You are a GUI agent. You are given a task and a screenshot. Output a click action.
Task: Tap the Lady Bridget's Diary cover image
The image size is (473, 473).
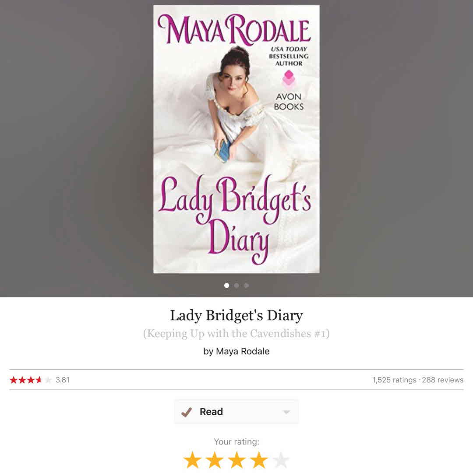(236, 139)
